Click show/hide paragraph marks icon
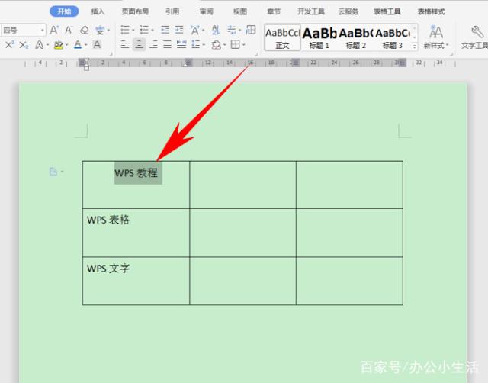The height and width of the screenshot is (383, 488). [x=232, y=30]
